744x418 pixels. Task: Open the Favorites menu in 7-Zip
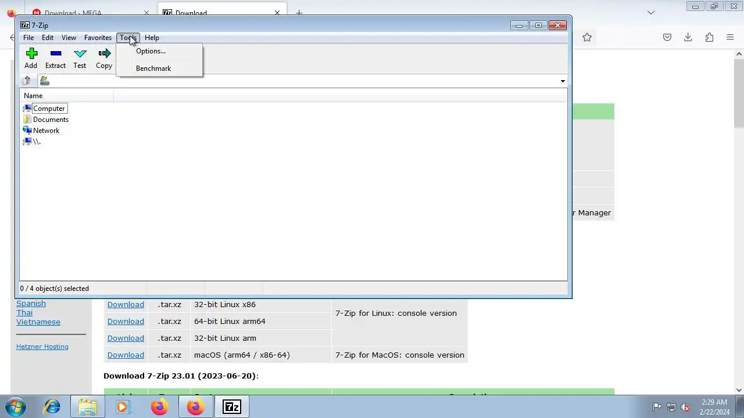(x=98, y=38)
